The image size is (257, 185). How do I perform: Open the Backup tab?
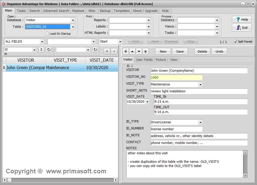pos(105,11)
